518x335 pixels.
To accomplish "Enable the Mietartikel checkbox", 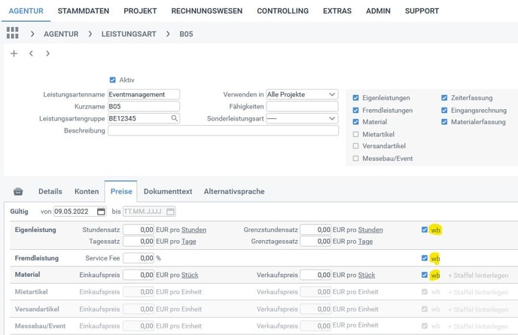I will 356,134.
